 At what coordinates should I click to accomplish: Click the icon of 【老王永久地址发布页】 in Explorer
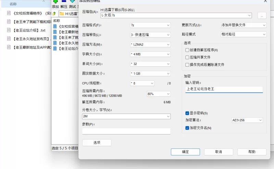click(x=9, y=38)
